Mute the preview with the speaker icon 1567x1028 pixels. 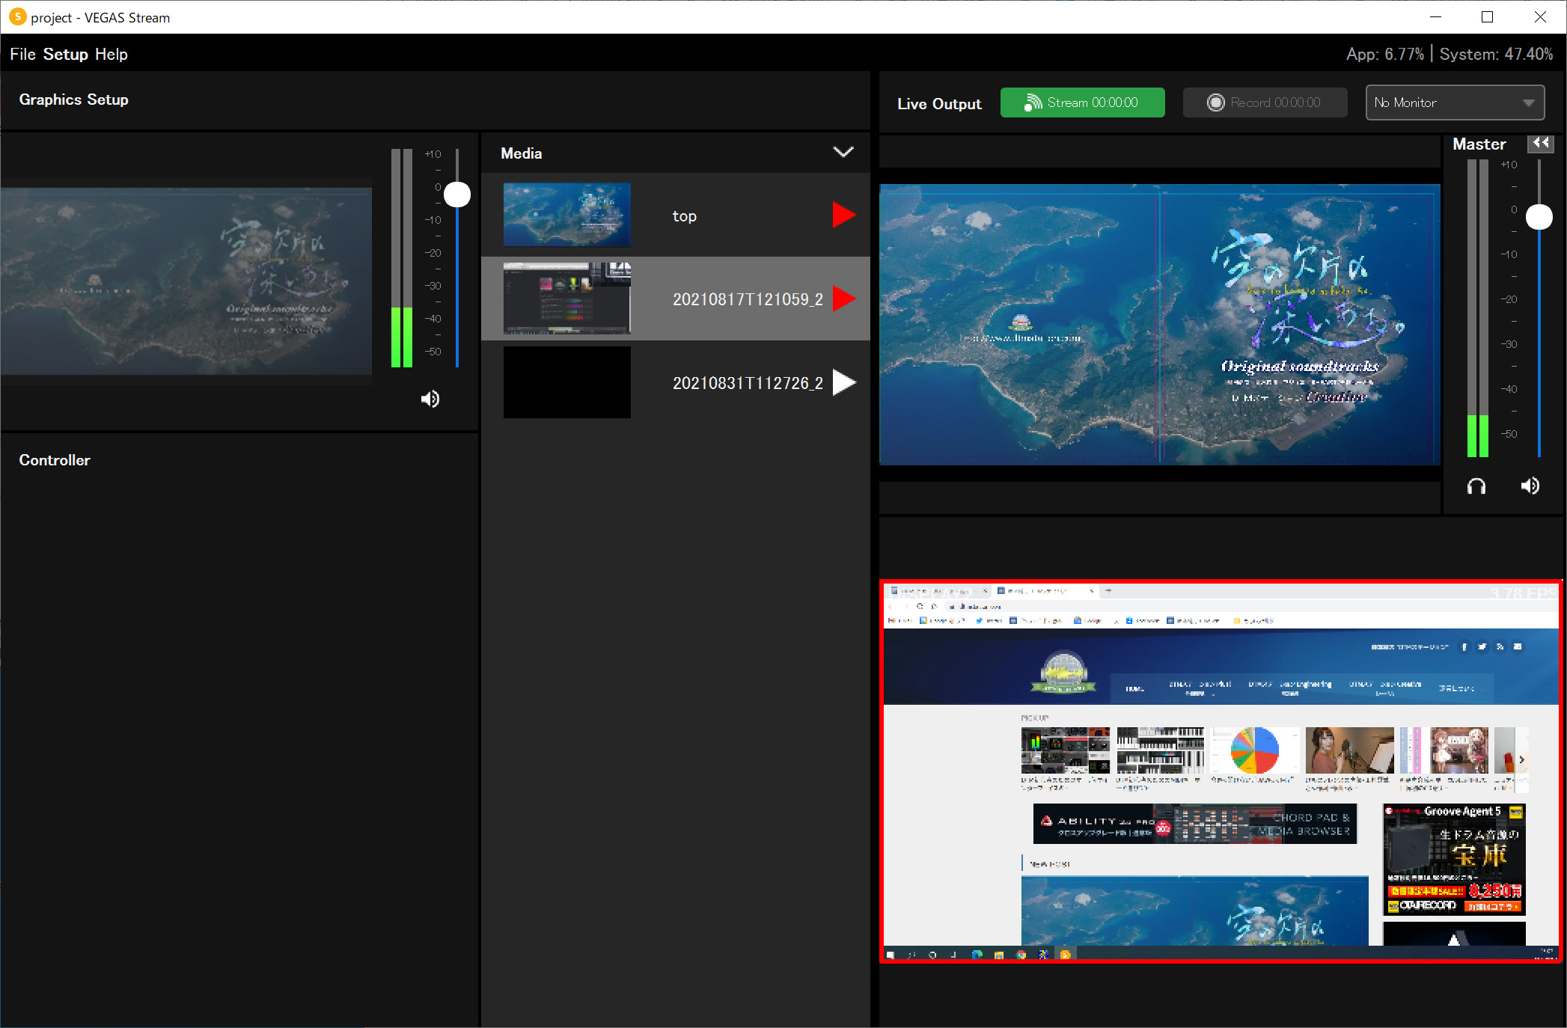point(430,399)
